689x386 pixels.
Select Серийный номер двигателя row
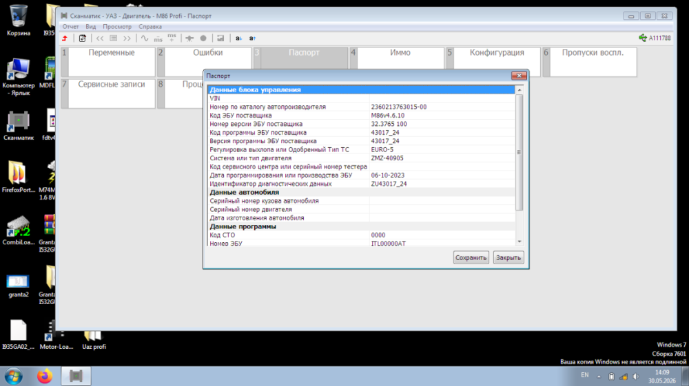click(x=361, y=209)
